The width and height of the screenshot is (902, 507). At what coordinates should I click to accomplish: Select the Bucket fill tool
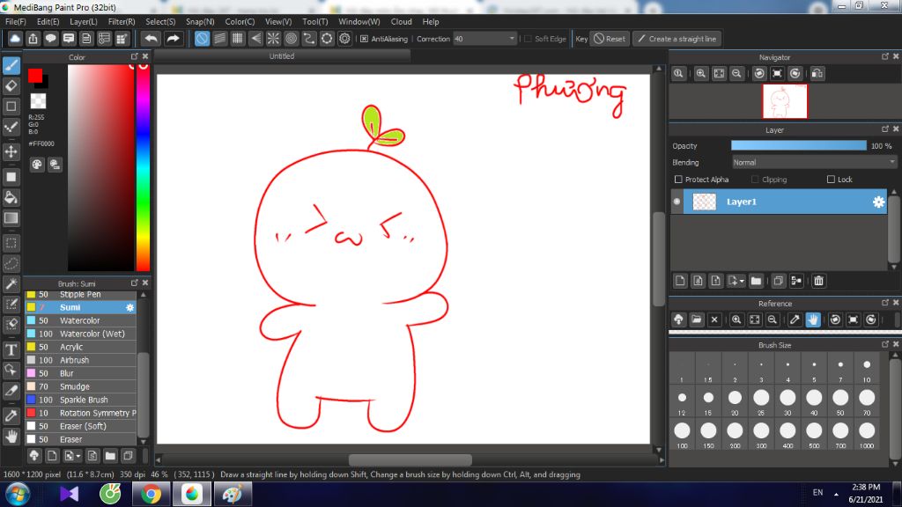pyautogui.click(x=11, y=198)
